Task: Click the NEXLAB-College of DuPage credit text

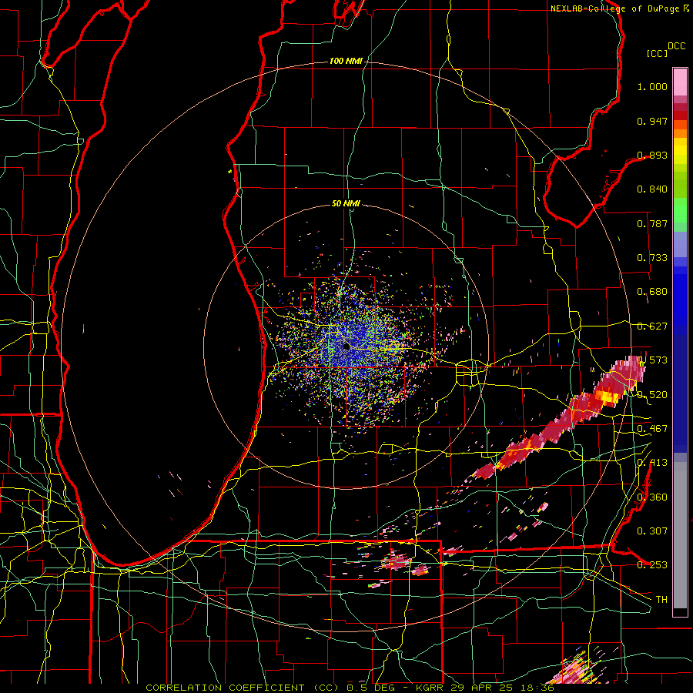Action: (x=616, y=8)
